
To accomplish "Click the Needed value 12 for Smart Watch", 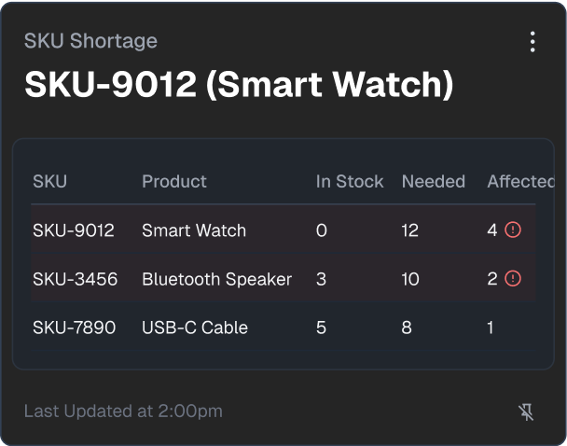I will [x=410, y=230].
